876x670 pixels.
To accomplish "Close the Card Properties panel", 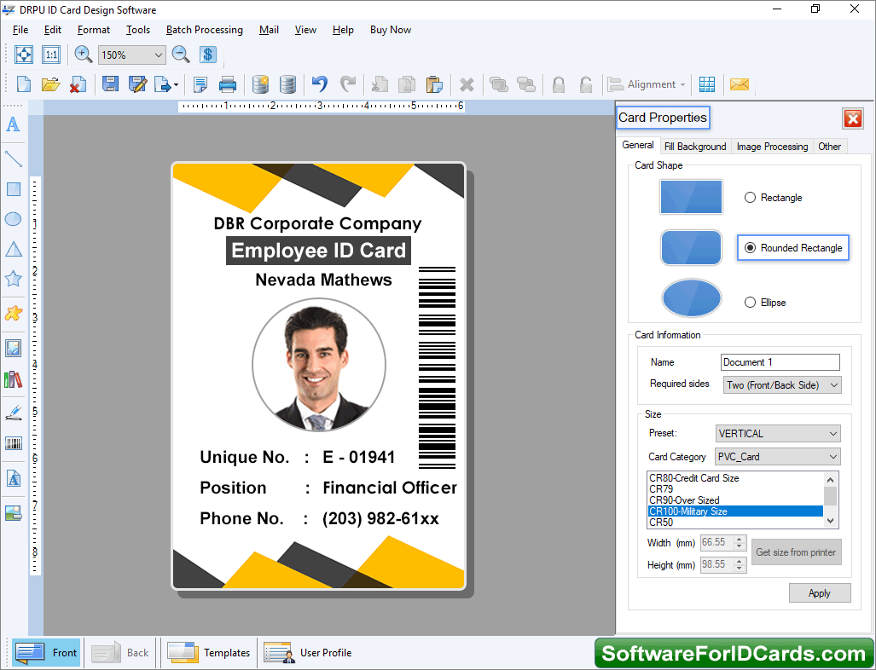I will click(852, 118).
